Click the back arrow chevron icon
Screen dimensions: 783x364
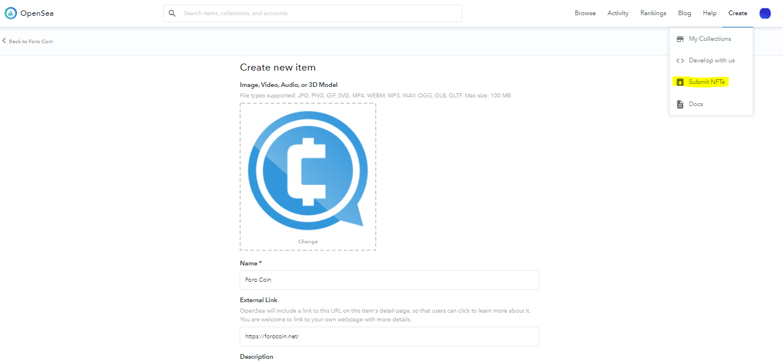[x=4, y=41]
